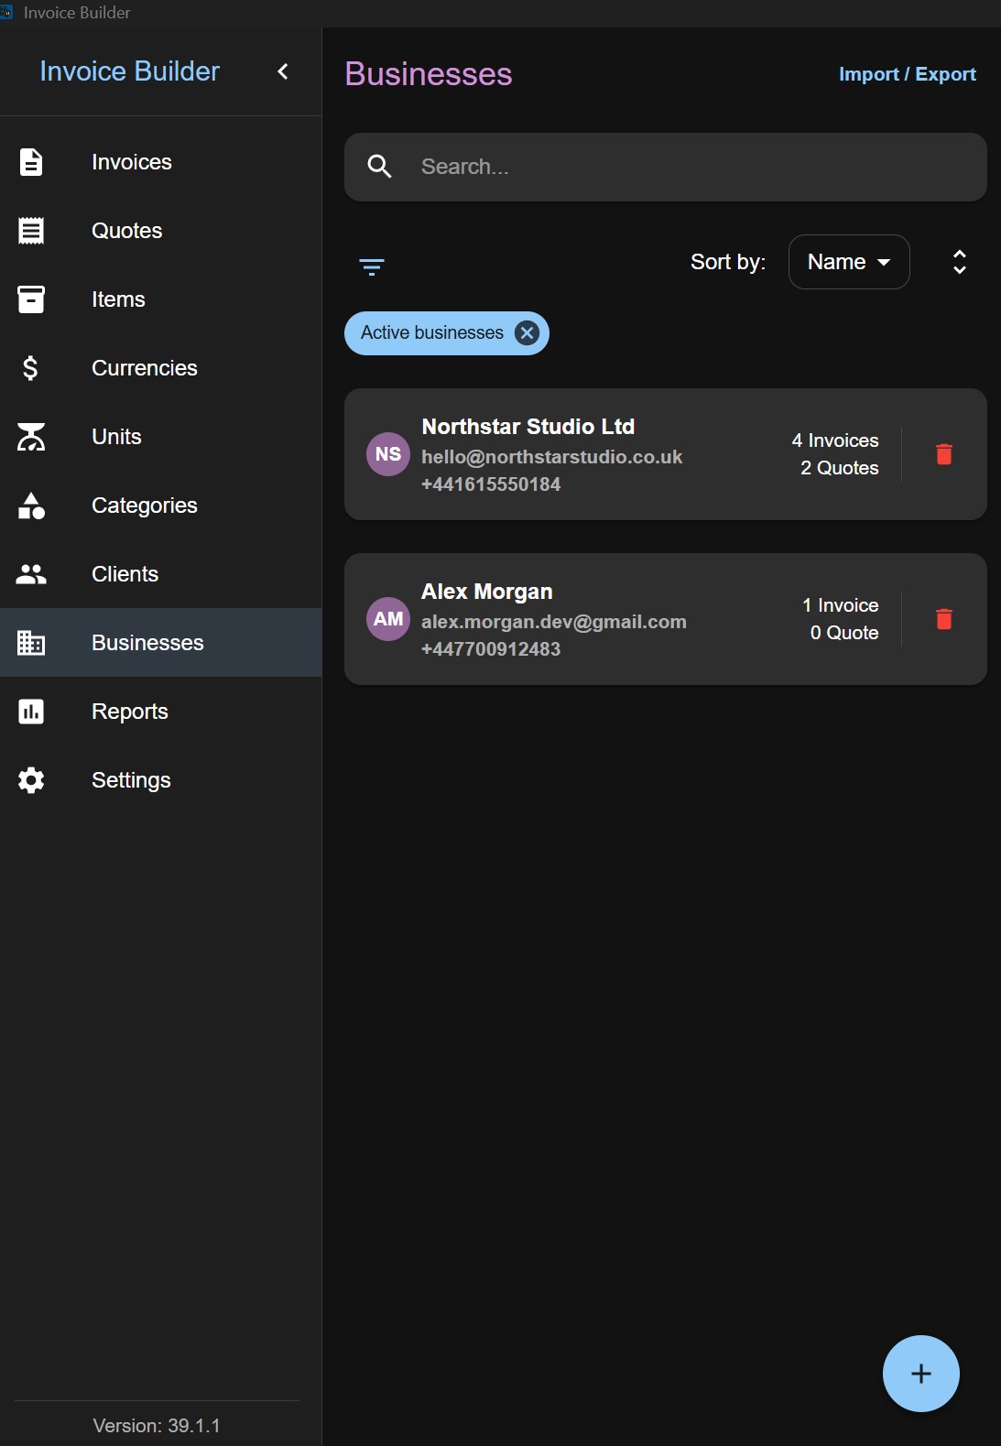This screenshot has width=1001, height=1446.
Task: Select Currencies label in the sidebar
Action: click(145, 368)
